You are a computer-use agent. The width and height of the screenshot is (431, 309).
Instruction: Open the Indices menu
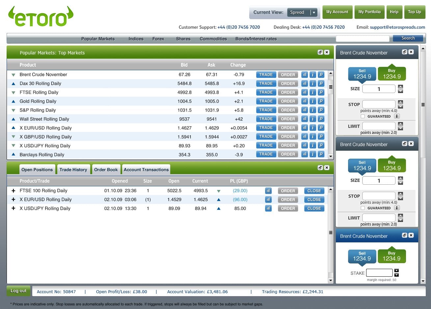click(136, 39)
